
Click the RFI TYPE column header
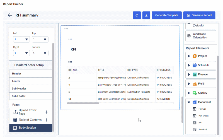tap(140, 70)
